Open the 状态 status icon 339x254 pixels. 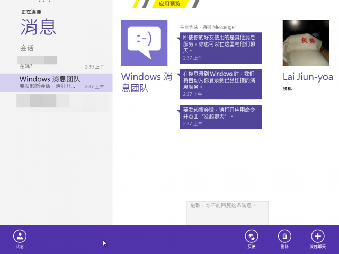(x=20, y=236)
